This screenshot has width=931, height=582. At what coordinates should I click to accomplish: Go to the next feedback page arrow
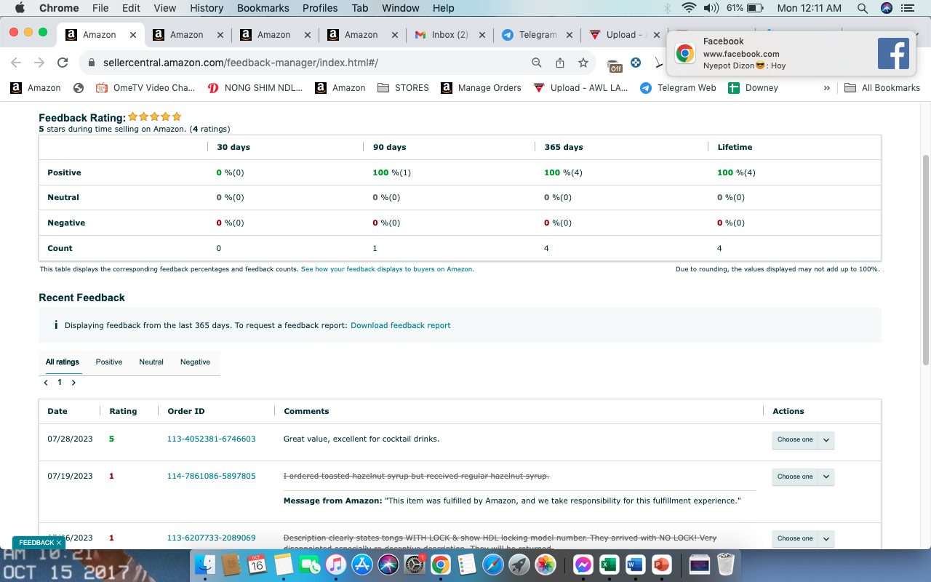[73, 383]
